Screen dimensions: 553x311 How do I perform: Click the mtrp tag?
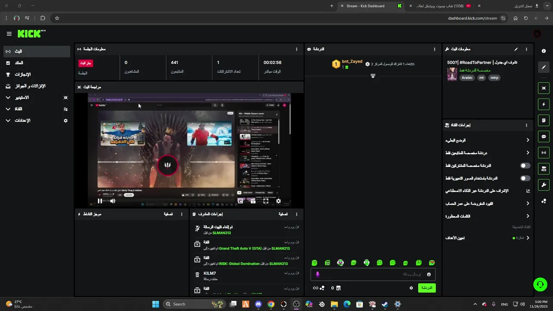[494, 78]
